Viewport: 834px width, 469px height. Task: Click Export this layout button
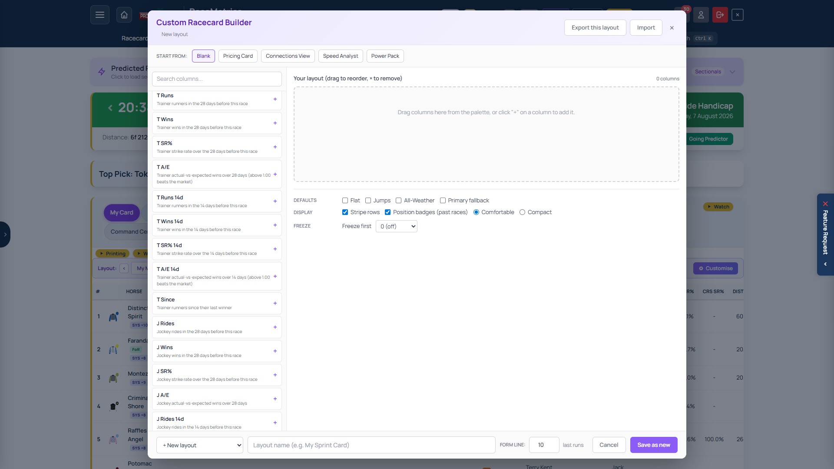pos(595,28)
